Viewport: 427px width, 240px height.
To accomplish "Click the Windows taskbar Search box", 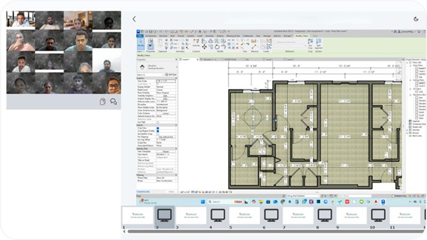I will click(x=220, y=202).
